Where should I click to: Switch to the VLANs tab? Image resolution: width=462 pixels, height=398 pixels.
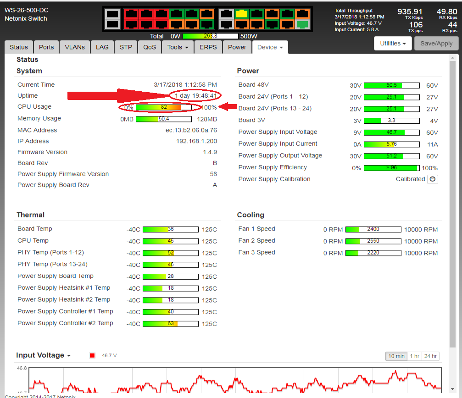pyautogui.click(x=74, y=47)
